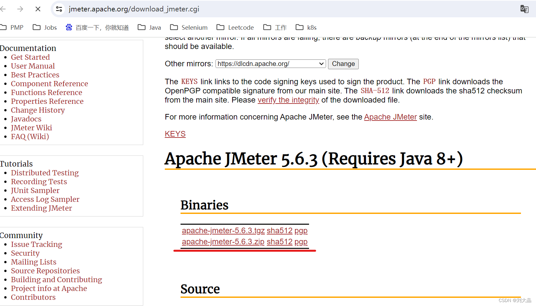The height and width of the screenshot is (306, 536).
Task: Open the Leetcode bookmark folder
Action: tap(235, 27)
